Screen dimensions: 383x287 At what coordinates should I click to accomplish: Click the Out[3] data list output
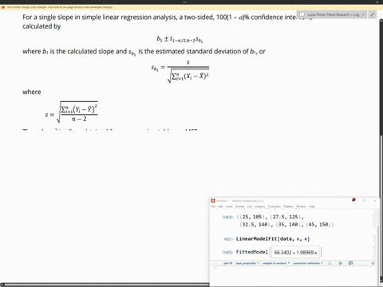[285, 221]
